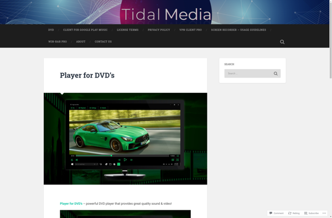
Task: Open the featured green car player image
Action: tap(126, 139)
